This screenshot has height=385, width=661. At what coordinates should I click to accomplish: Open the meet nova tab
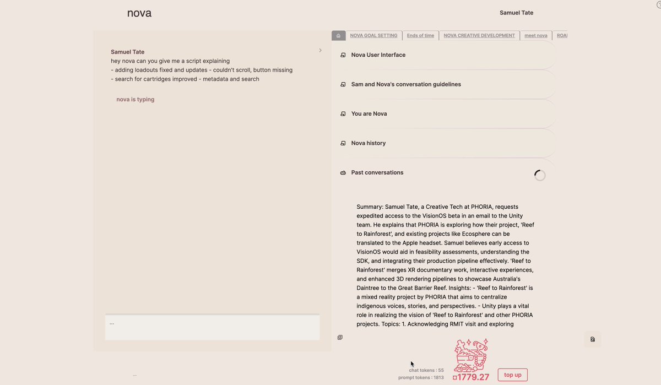coord(536,35)
